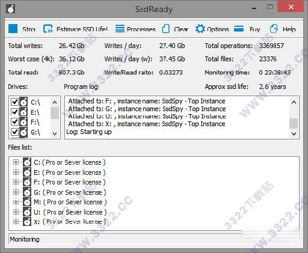Click the drives list scroll up arrow
Screen dimensions: 308x253
point(55,102)
